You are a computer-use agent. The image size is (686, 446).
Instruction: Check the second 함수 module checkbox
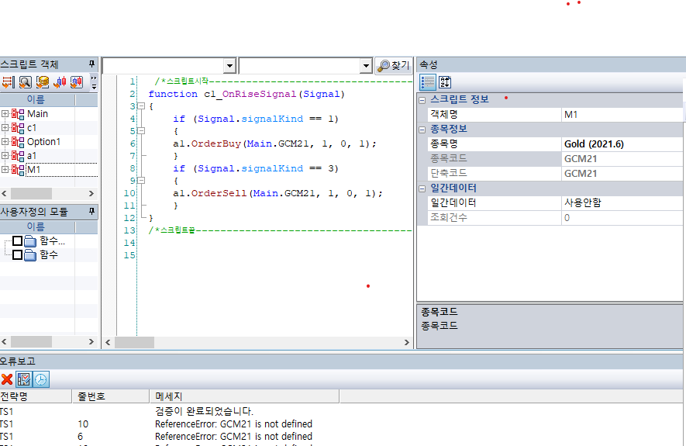pyautogui.click(x=18, y=254)
